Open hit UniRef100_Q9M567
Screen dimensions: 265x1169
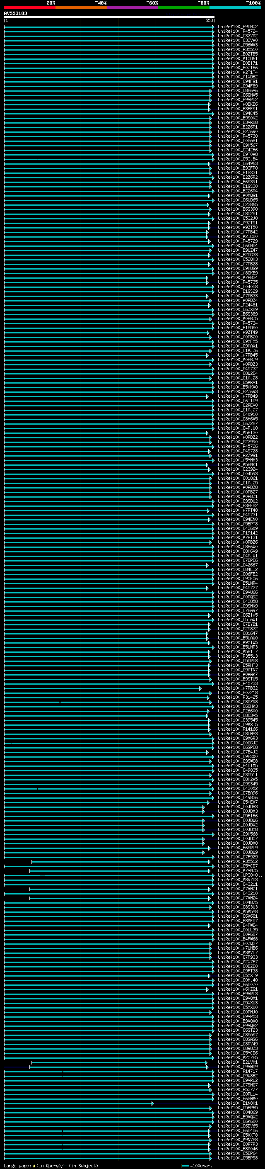point(238,145)
